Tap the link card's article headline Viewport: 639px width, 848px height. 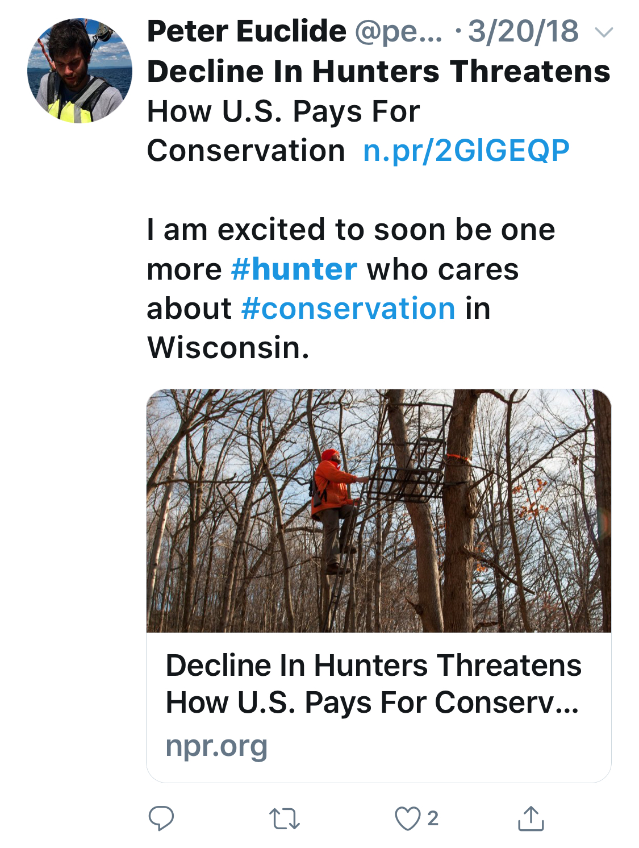point(373,684)
